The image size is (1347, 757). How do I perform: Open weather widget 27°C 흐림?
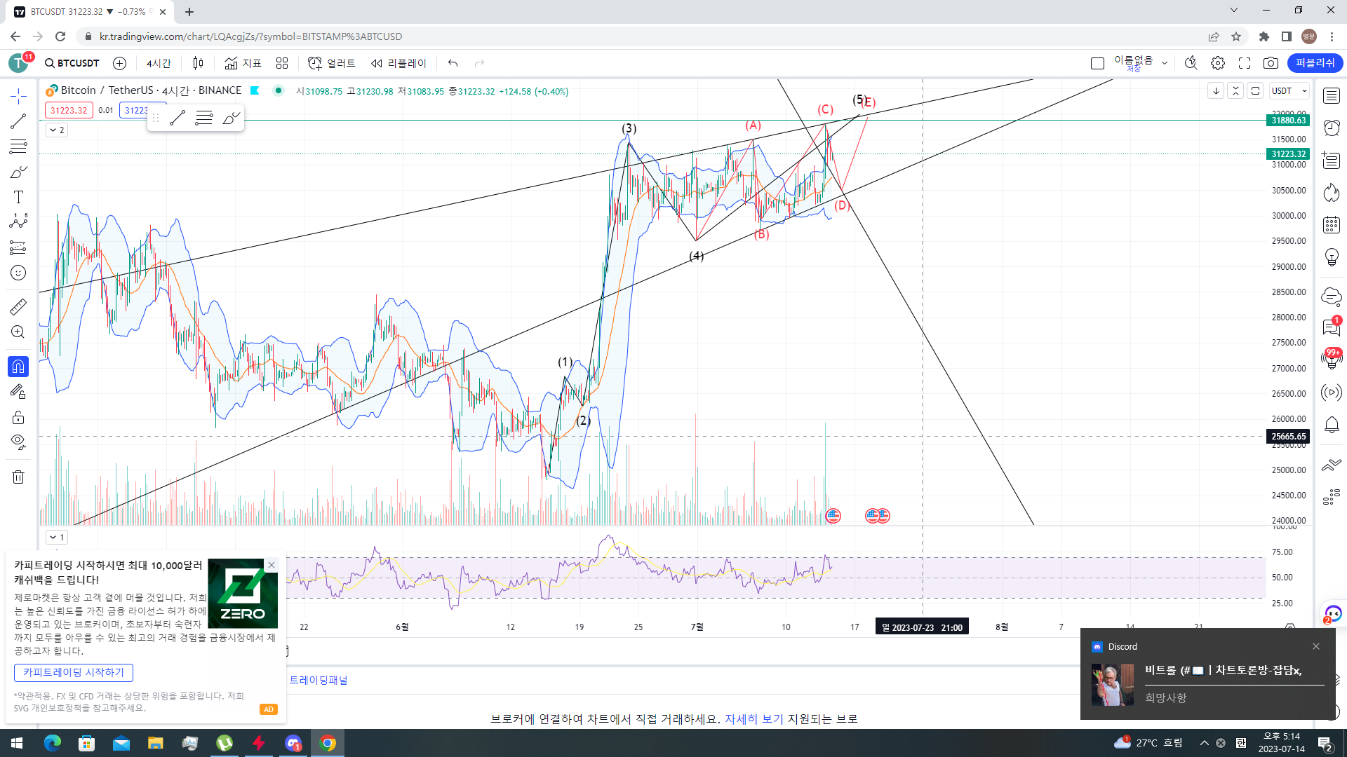(x=1148, y=743)
